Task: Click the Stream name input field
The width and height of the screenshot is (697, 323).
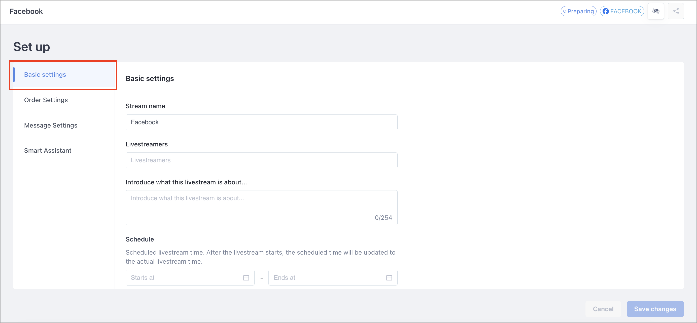Action: (261, 123)
